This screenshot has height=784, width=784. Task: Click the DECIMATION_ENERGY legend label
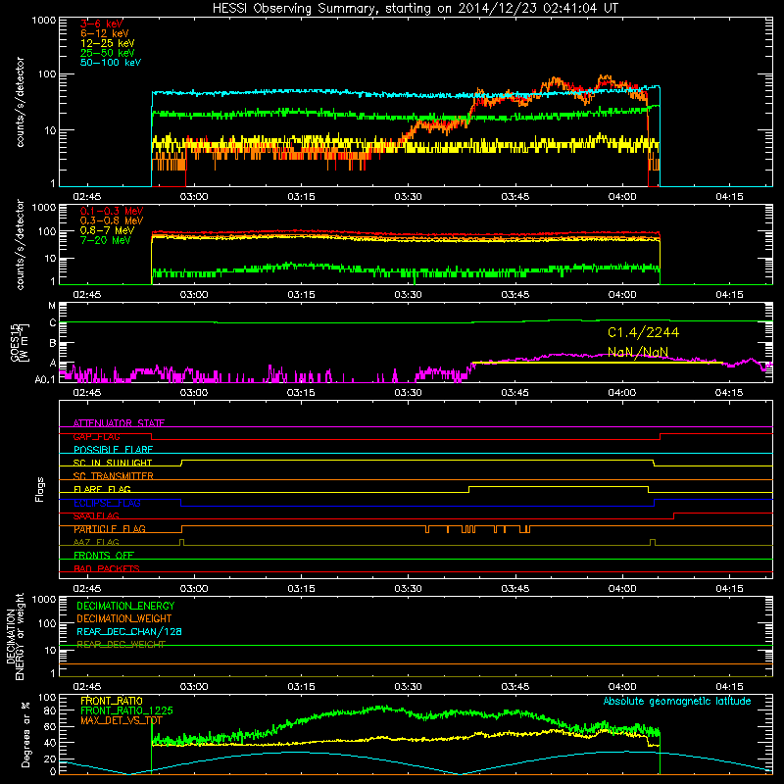pos(125,606)
